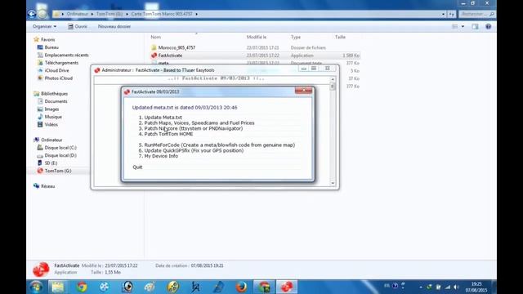Image resolution: width=523 pixels, height=294 pixels.
Task: Open Téléchargements in sidebar
Action: 61,63
